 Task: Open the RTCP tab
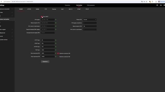(x=87, y=9)
